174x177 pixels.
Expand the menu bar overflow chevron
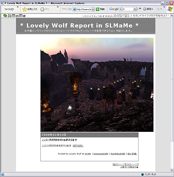coord(18,7)
